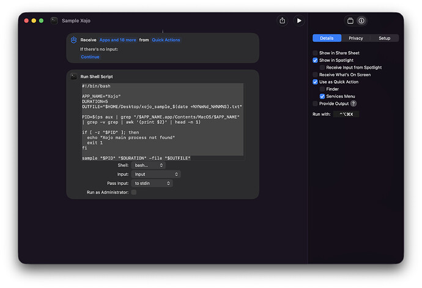This screenshot has height=288, width=422.
Task: Switch to the Setup tab
Action: [x=384, y=38]
